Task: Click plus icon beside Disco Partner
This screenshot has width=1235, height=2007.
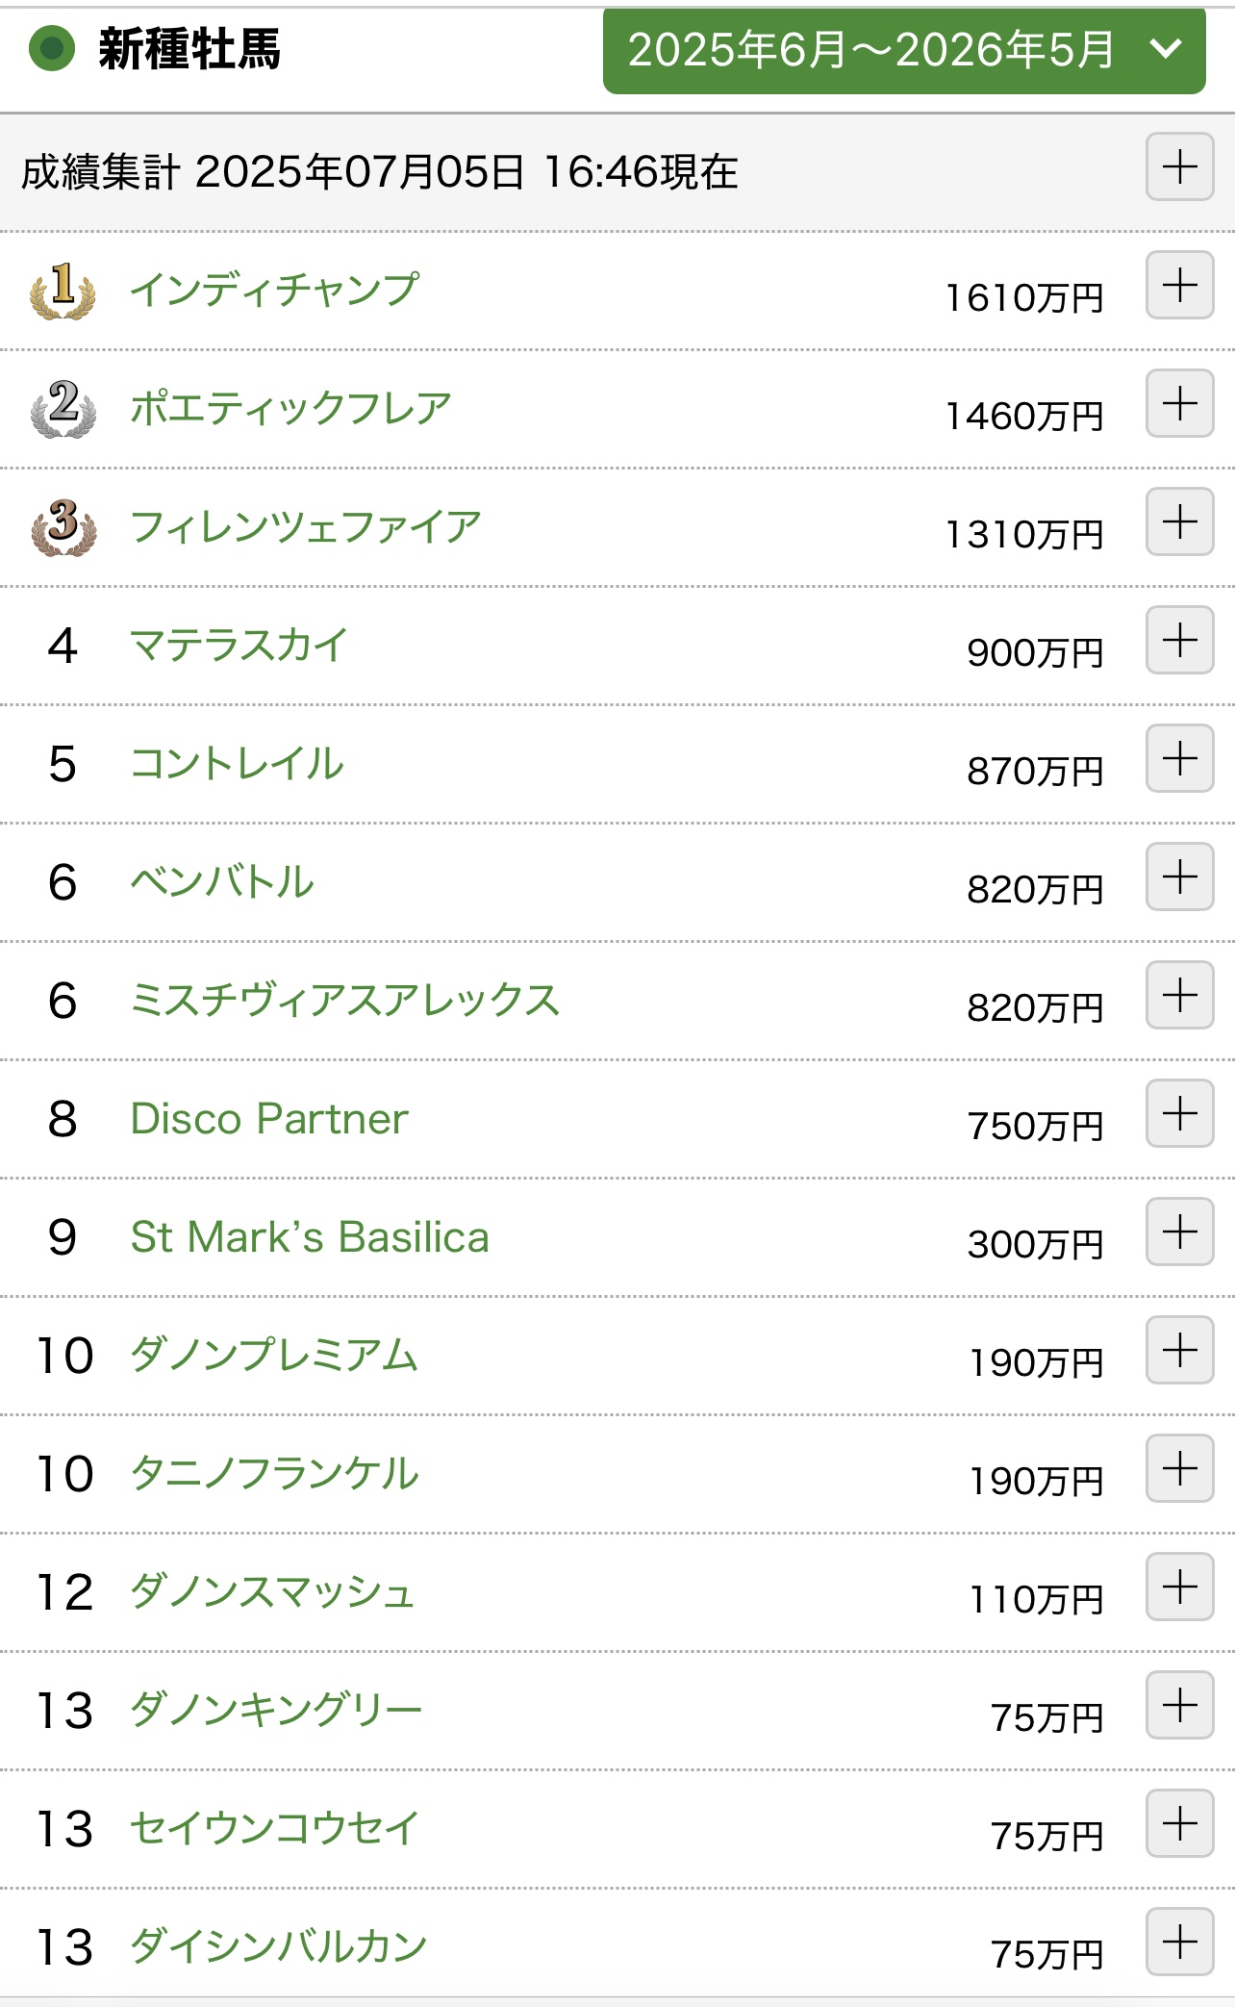Action: tap(1179, 1113)
